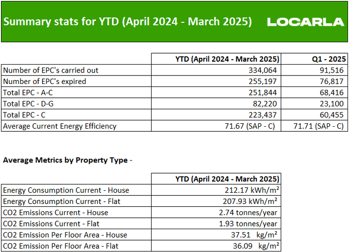The height and width of the screenshot is (252, 349).
Task: Click the value 2.74 tonnes/year
Action: pyautogui.click(x=248, y=213)
